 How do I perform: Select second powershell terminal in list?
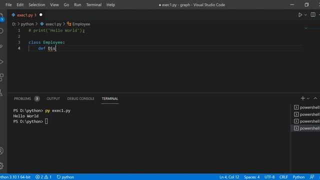pos(306,114)
